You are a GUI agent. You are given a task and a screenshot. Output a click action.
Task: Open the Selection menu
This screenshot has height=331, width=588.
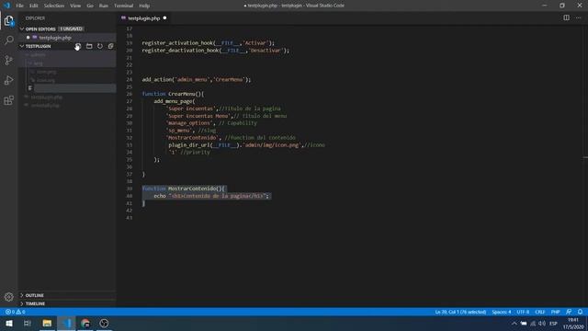(x=54, y=6)
